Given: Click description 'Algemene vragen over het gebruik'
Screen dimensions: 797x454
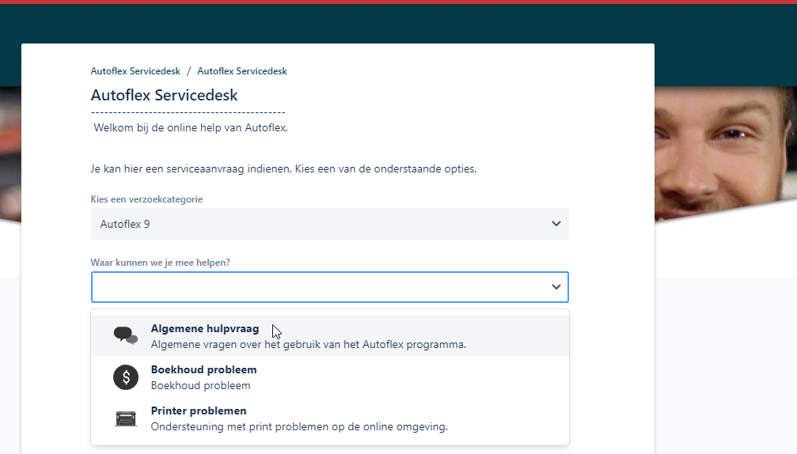Looking at the screenshot, I should [x=308, y=344].
